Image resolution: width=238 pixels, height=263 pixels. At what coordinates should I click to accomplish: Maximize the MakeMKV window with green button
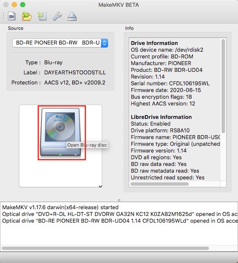pos(23,5)
